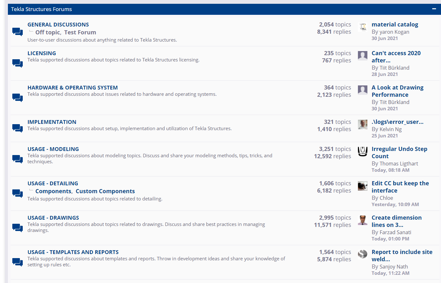The image size is (441, 283).
Task: Open USAGE - TEMPLATES AND REPORTS forum
Action: 73,252
